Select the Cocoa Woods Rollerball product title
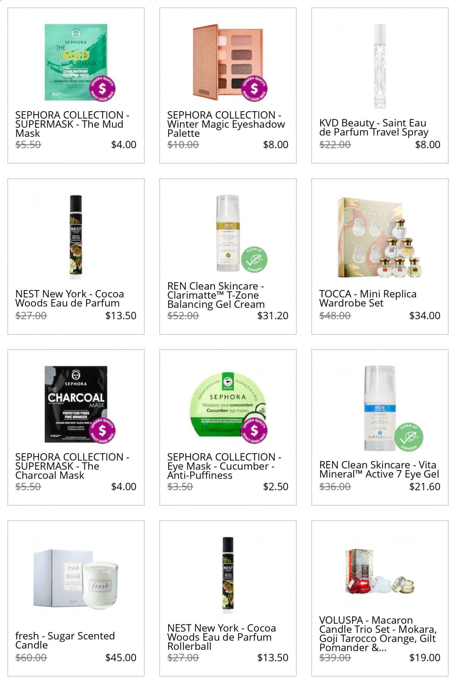Viewport: 456px width, 684px height. (x=222, y=637)
